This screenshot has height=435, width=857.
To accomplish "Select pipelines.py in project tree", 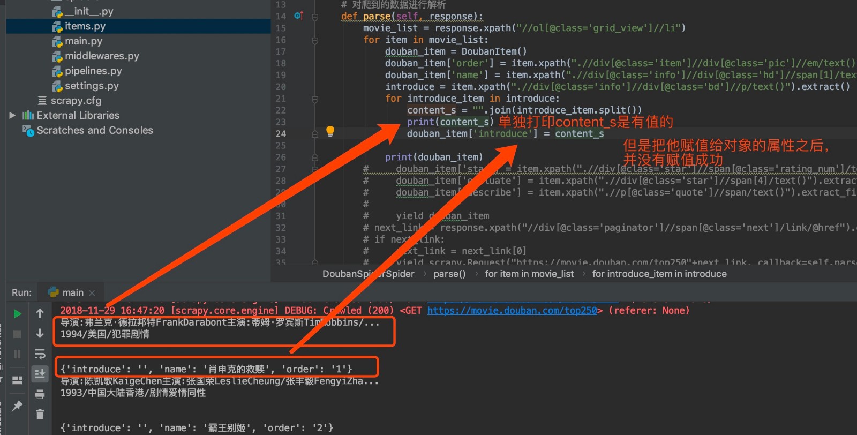I will pos(93,71).
